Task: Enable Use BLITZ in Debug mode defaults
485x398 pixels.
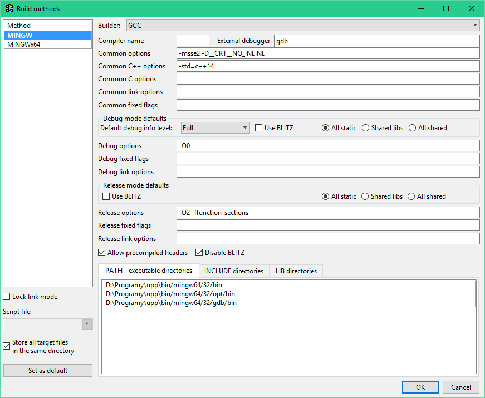Action: tap(259, 128)
